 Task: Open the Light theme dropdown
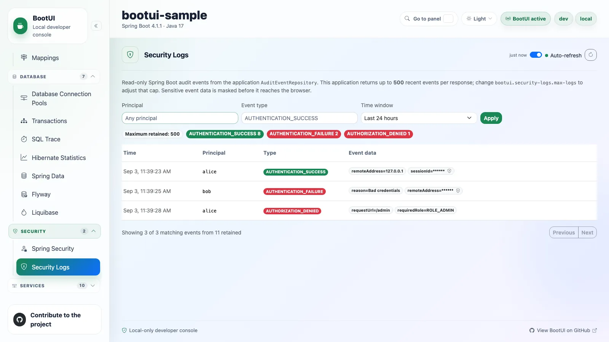(479, 19)
